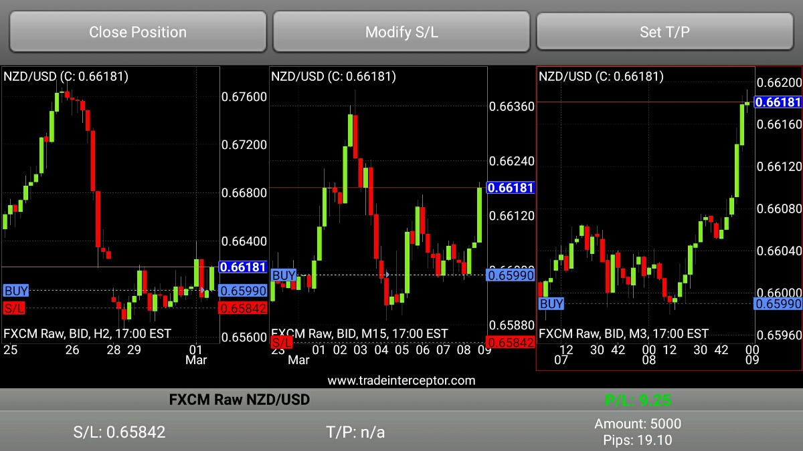This screenshot has height=451, width=803.
Task: Click the 0.65960 axis label on M3 chart
Action: (x=779, y=335)
